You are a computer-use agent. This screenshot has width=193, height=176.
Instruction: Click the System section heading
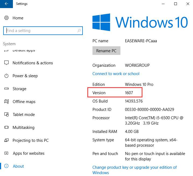pyautogui.click(x=9, y=44)
